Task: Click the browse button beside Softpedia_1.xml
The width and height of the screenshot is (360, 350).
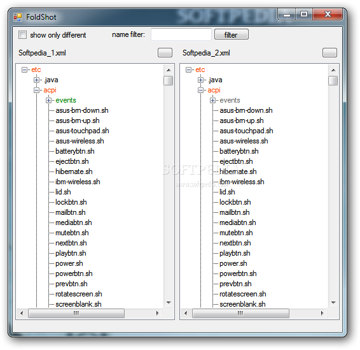Action: [x=165, y=53]
